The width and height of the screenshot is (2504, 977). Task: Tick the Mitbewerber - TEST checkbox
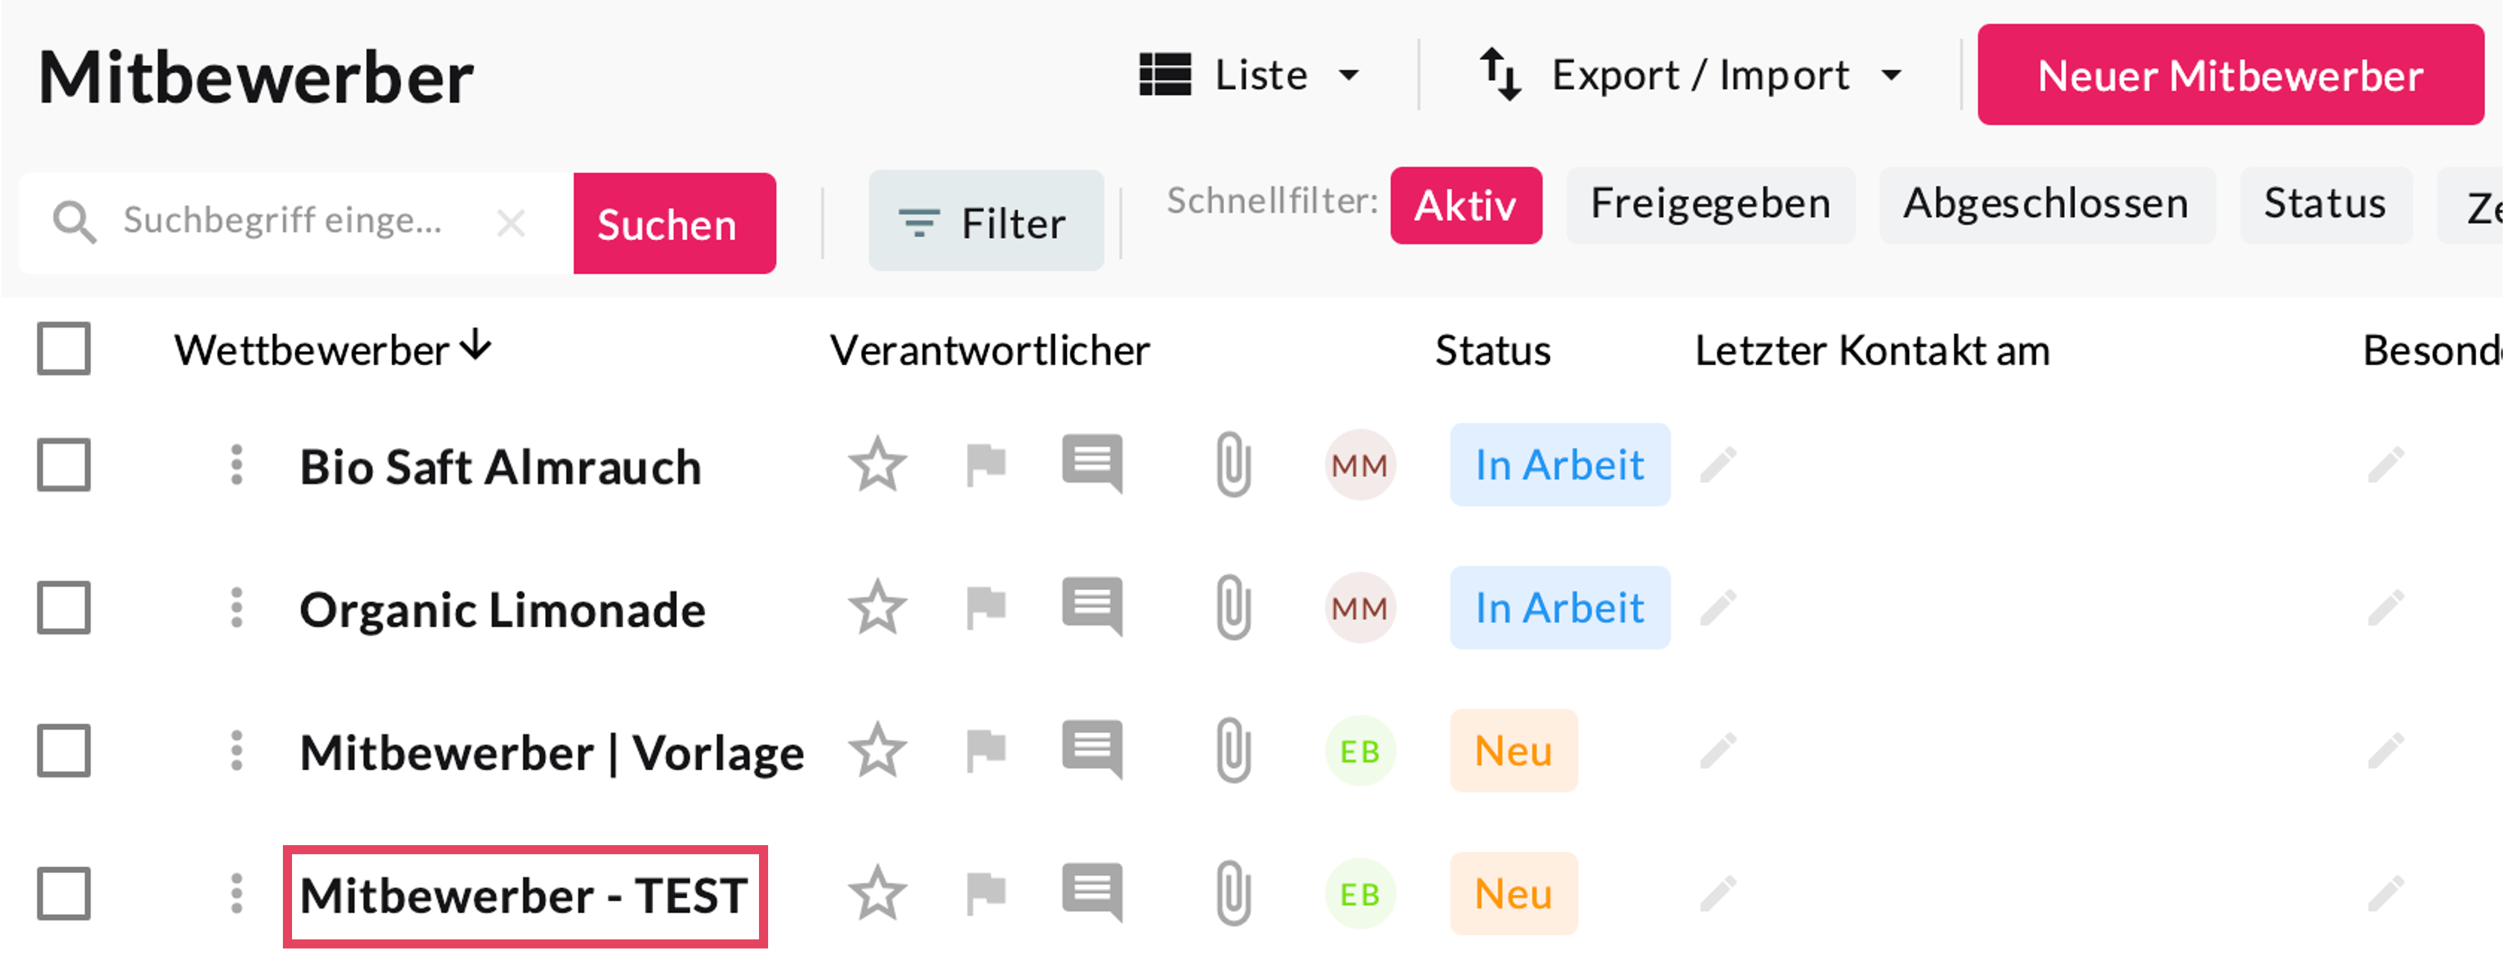64,894
